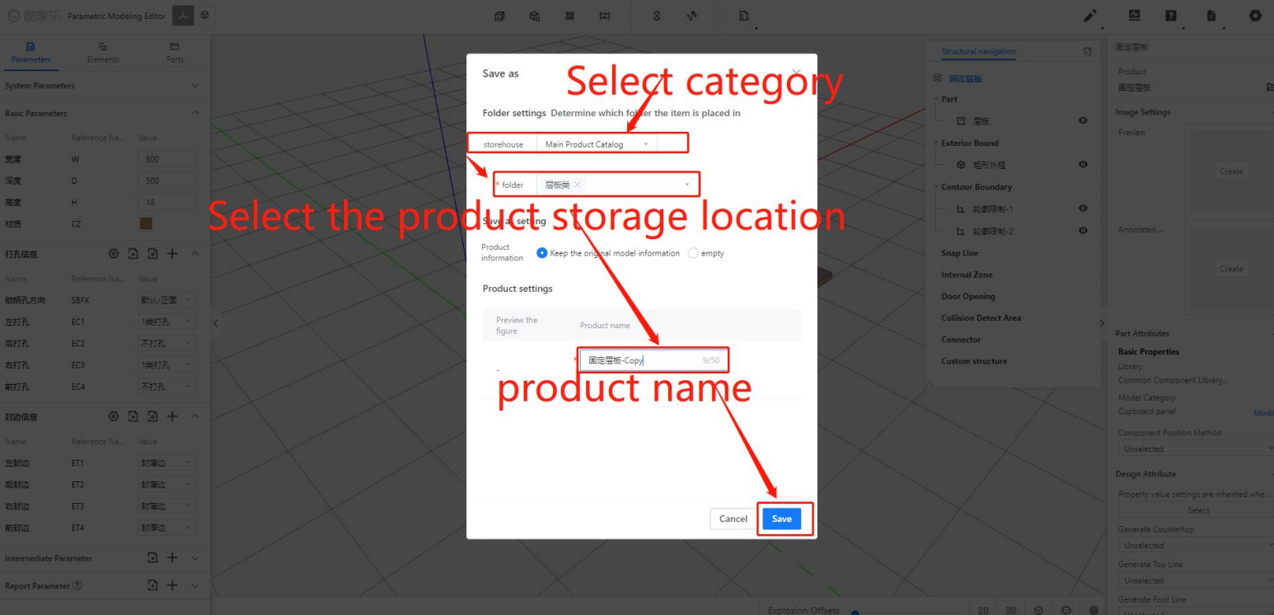Image resolution: width=1274 pixels, height=615 pixels.
Task: Click Create under Preview image
Action: [x=1231, y=171]
